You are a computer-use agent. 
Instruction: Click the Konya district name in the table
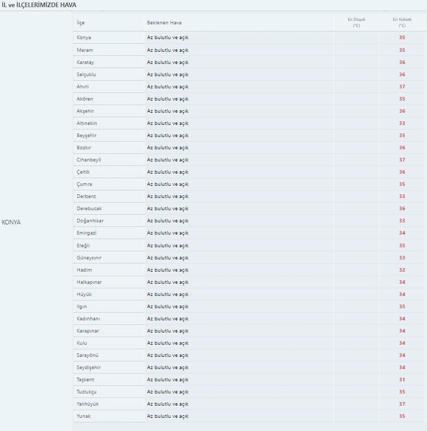(84, 38)
